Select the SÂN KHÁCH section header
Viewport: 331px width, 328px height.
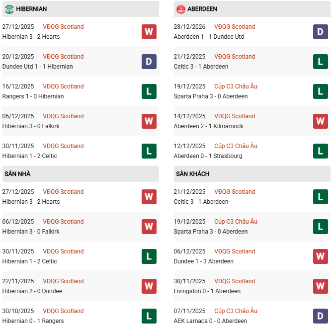point(192,174)
